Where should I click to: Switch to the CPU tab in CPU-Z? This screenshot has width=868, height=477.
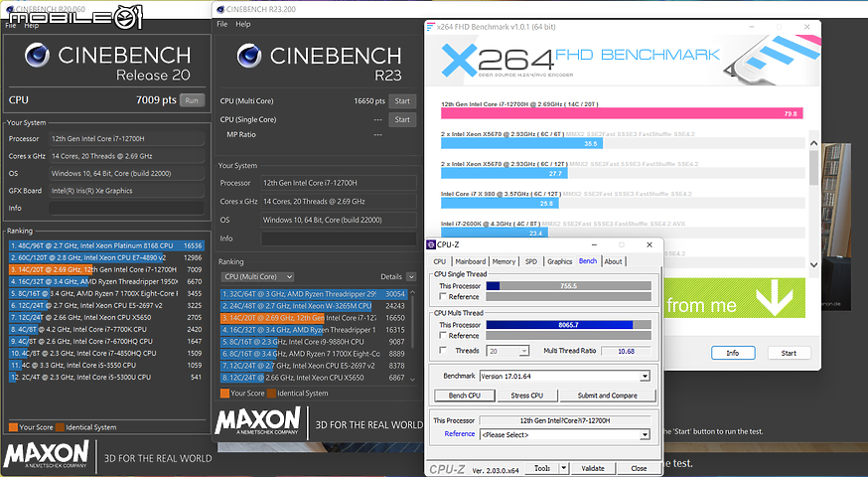pyautogui.click(x=440, y=261)
